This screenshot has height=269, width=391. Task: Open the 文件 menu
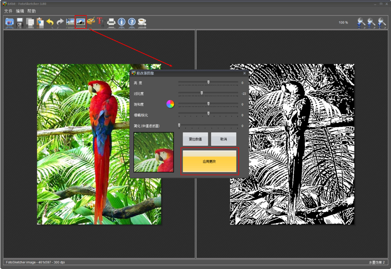8,11
